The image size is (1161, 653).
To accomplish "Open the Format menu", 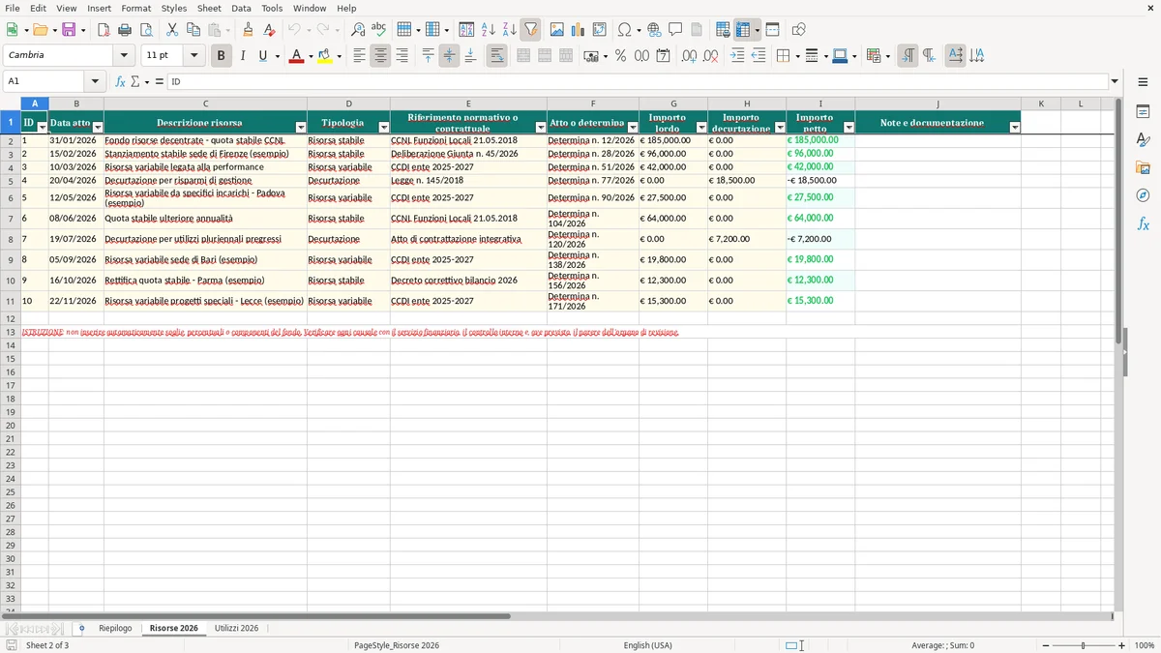I will 135,8.
